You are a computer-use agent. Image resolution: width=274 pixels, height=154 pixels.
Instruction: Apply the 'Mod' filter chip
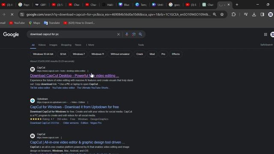pyautogui.click(x=152, y=54)
